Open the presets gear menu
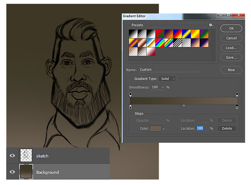 click(211, 25)
